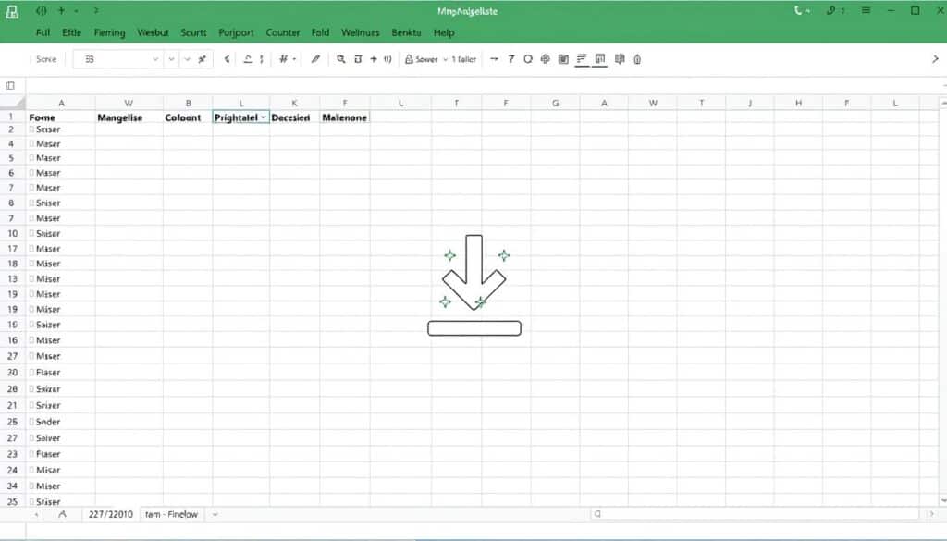Screen dimensions: 947x541
Task: Click the search icon in bottom scrollbar area
Action: (597, 514)
